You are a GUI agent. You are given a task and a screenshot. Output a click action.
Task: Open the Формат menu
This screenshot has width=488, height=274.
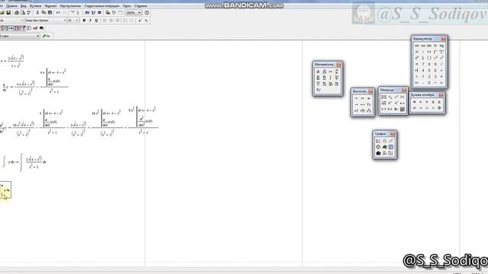tap(51, 6)
